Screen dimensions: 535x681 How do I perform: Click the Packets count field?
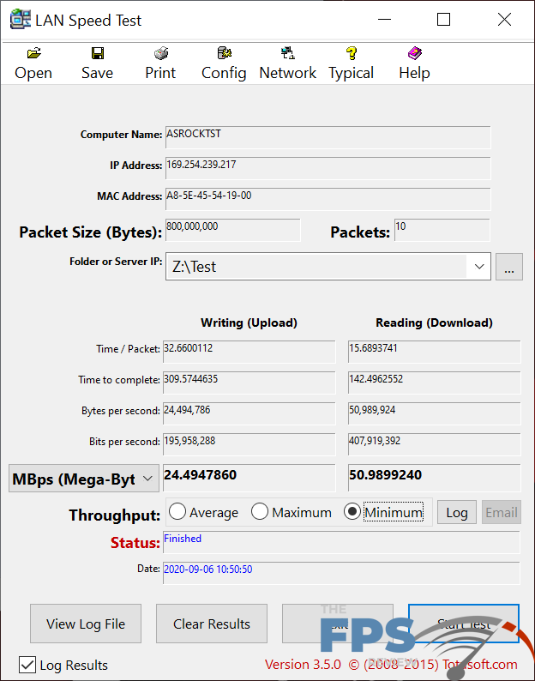[x=442, y=230]
